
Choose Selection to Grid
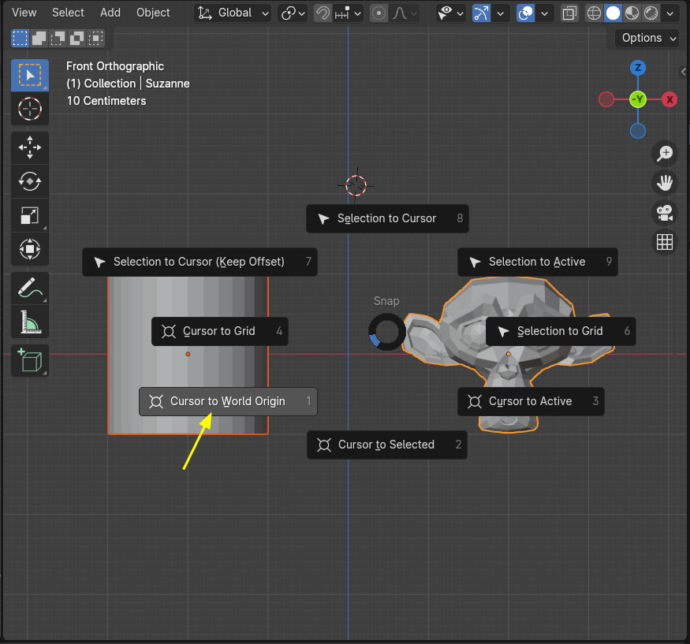[561, 331]
